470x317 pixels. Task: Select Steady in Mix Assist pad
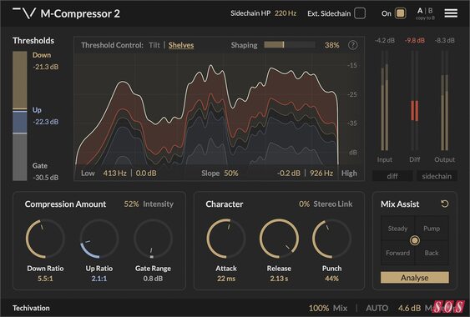coord(397,229)
